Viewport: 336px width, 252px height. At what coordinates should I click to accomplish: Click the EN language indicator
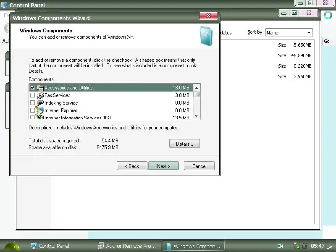coord(280,246)
